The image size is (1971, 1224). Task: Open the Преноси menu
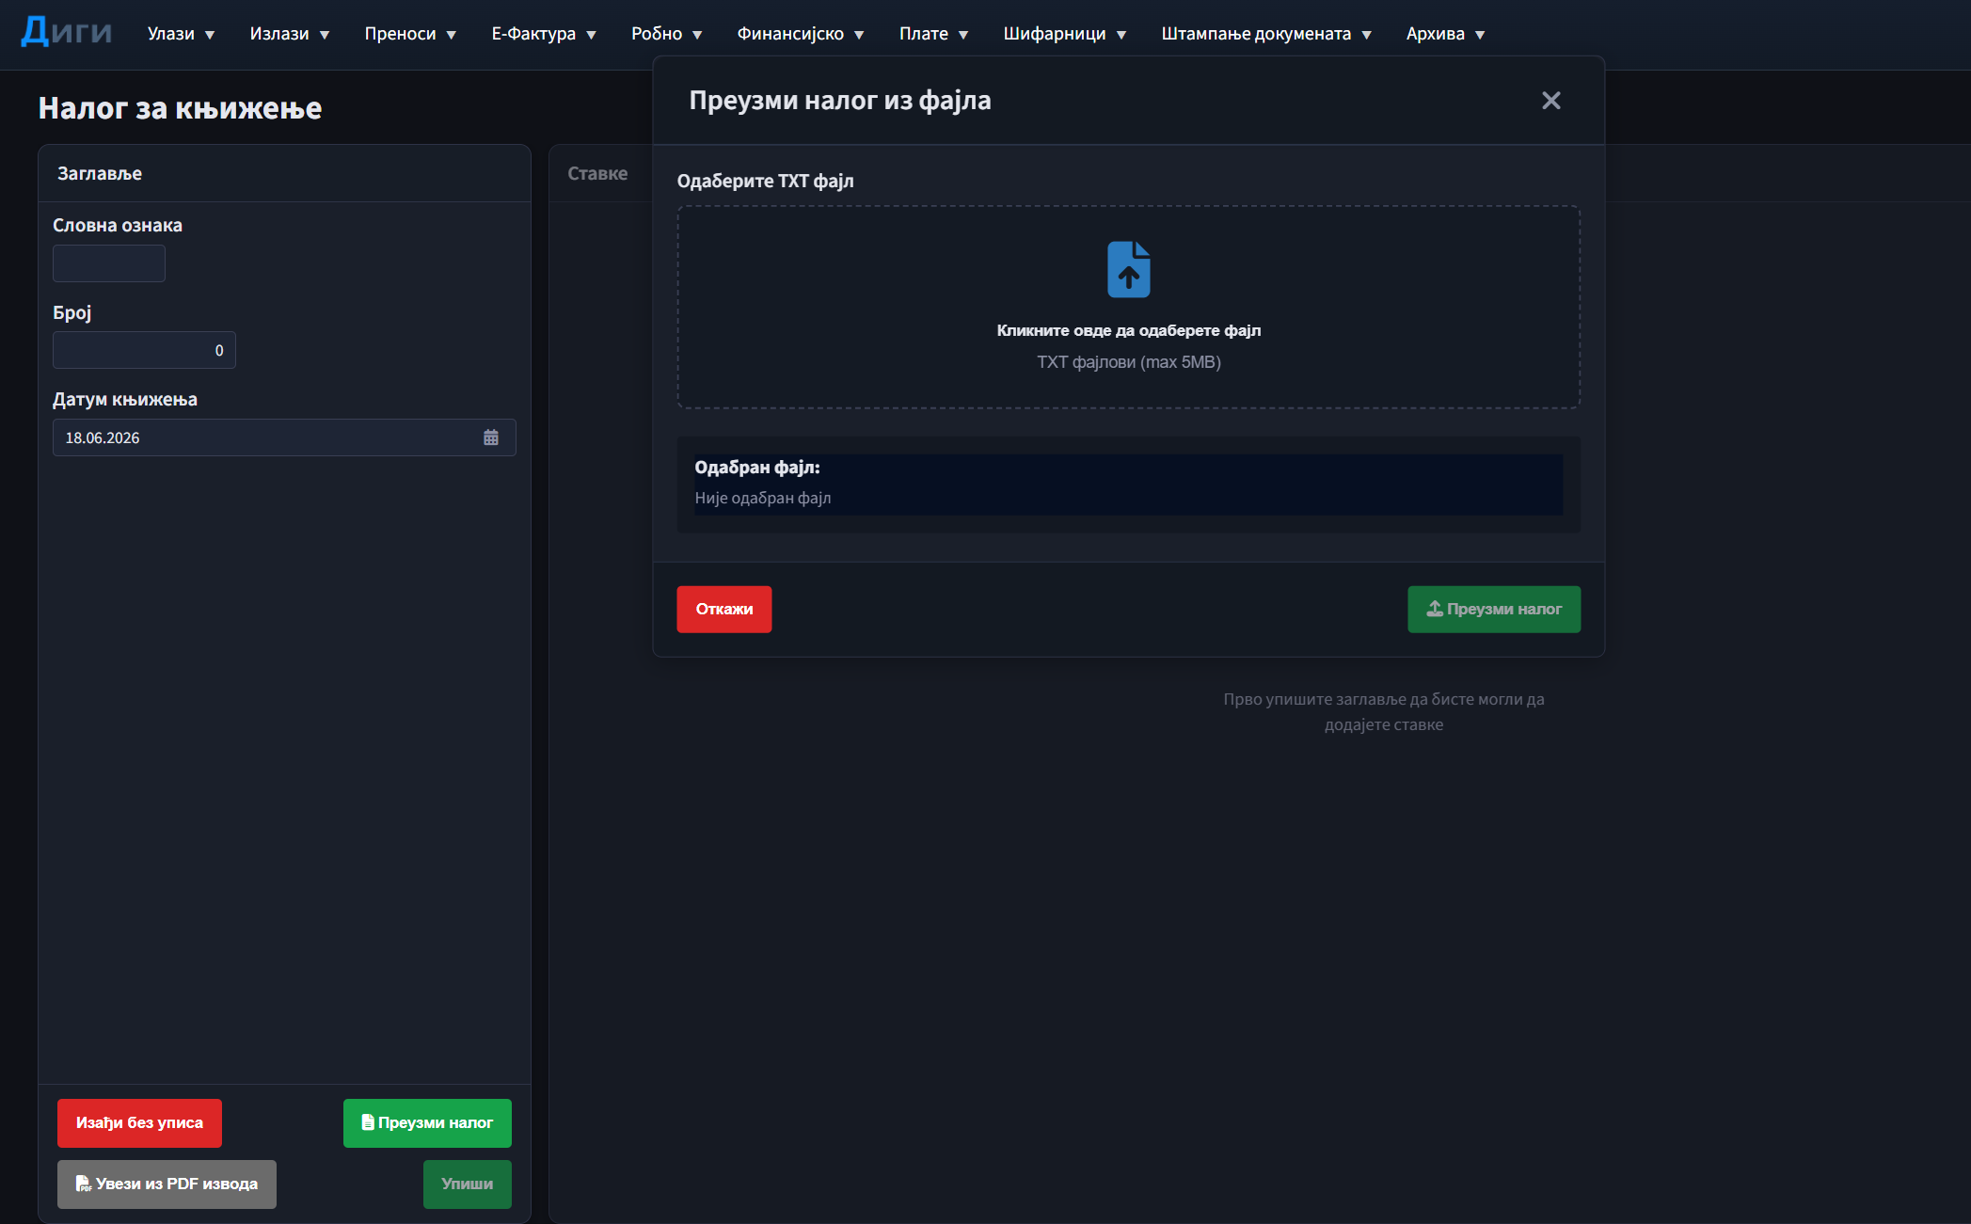click(x=410, y=34)
